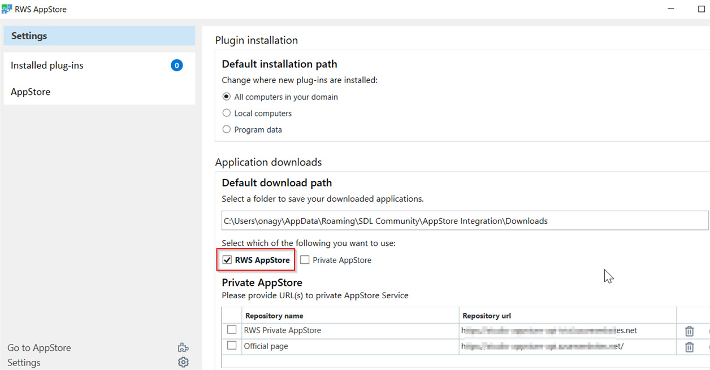Viewport: 710px width, 370px height.
Task: Click the RWS Private AppStore name cell
Action: pos(350,330)
